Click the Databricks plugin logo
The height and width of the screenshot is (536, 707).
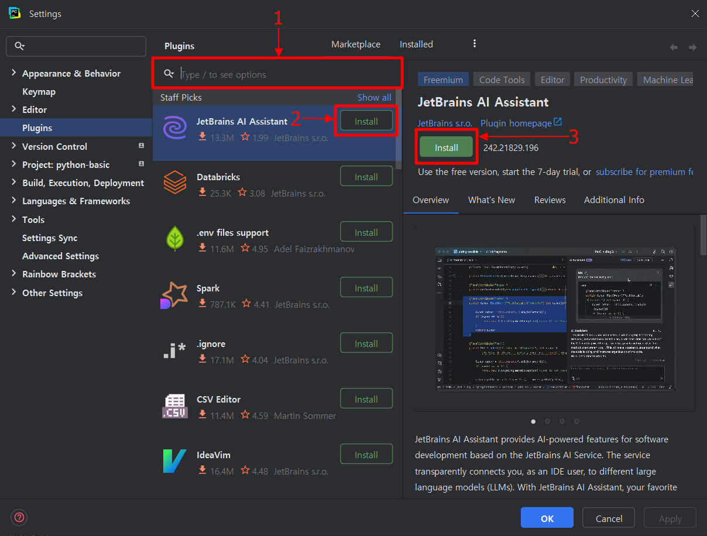(x=174, y=183)
